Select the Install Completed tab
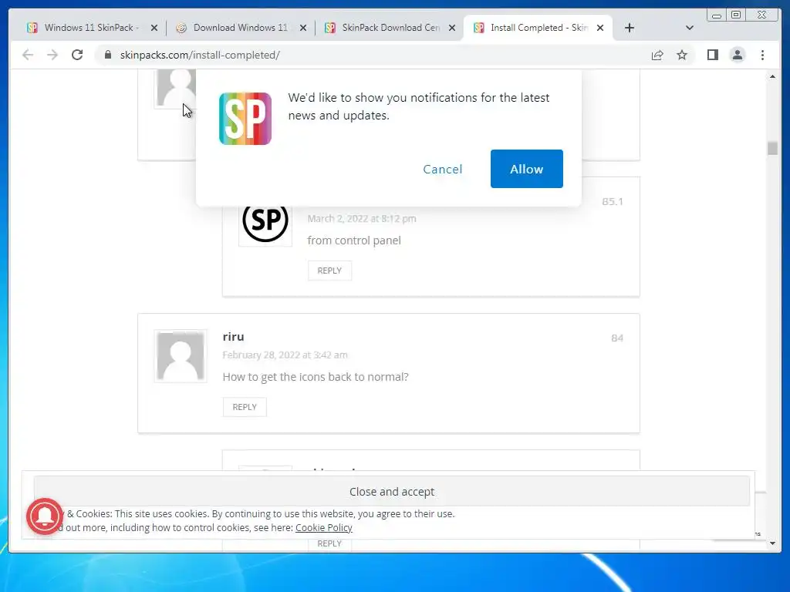Viewport: 790px width, 592px height. pyautogui.click(x=538, y=28)
